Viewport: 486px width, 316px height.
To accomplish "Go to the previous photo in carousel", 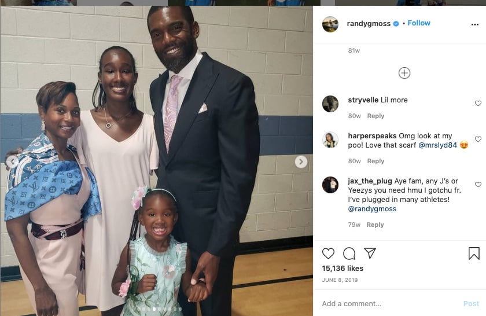I will pos(11,161).
